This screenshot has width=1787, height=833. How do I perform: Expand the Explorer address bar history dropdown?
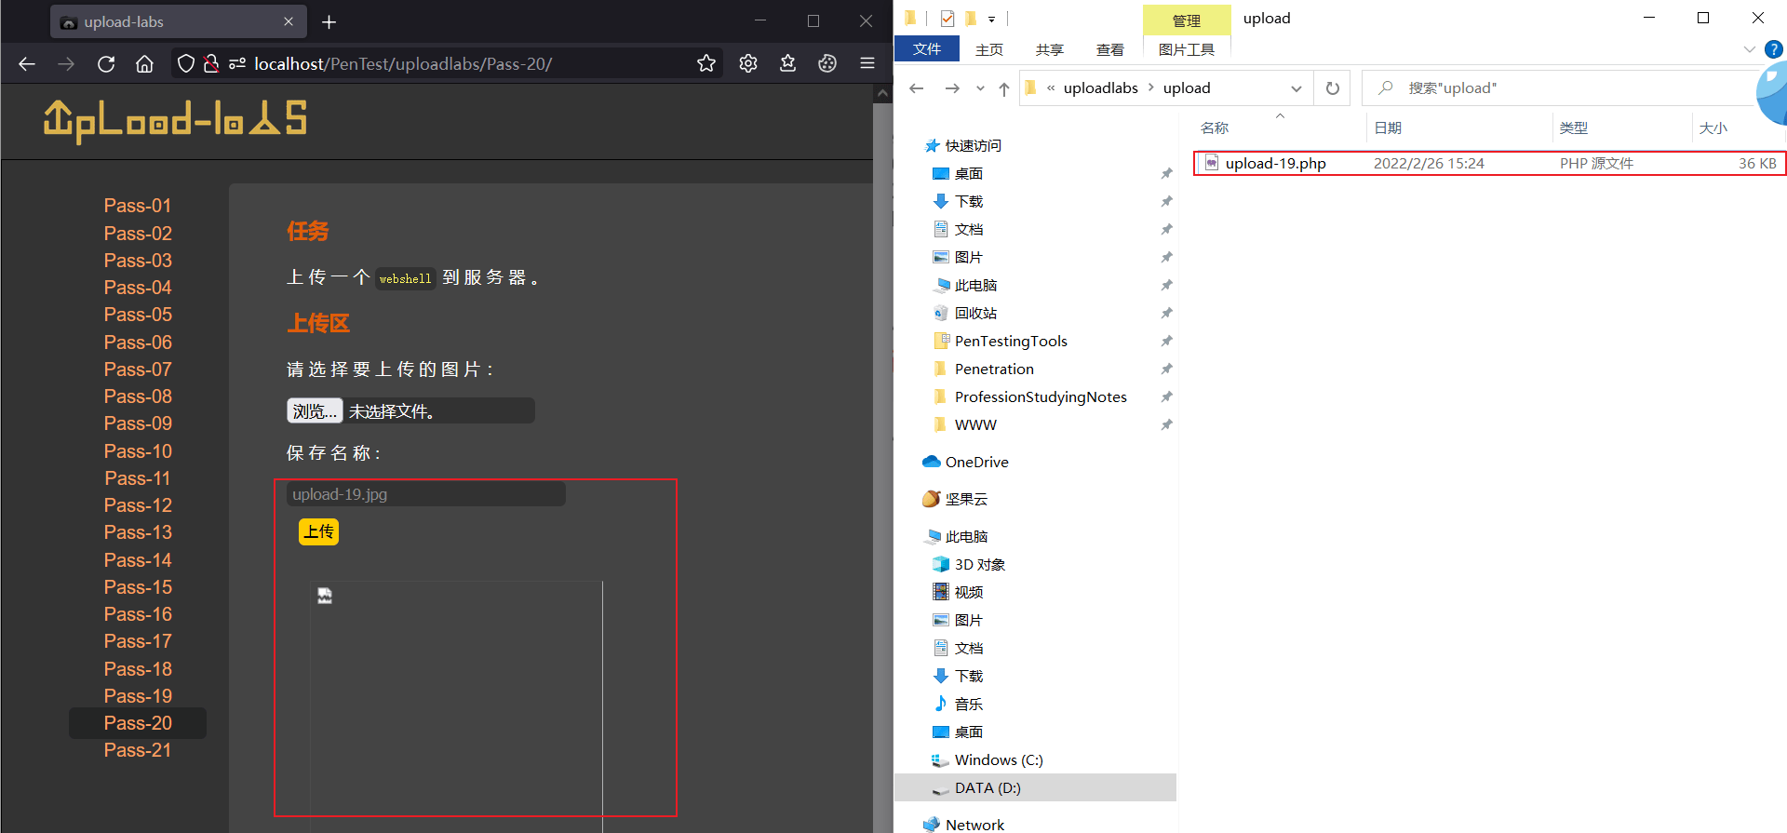[x=1297, y=88]
